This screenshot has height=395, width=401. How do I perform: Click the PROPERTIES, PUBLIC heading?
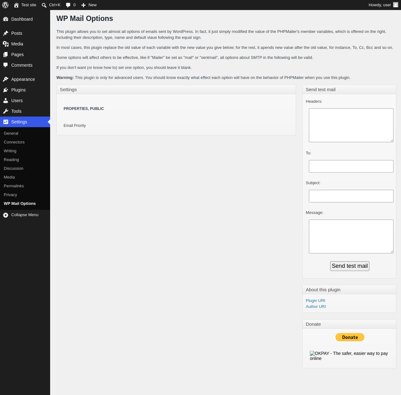click(x=84, y=109)
